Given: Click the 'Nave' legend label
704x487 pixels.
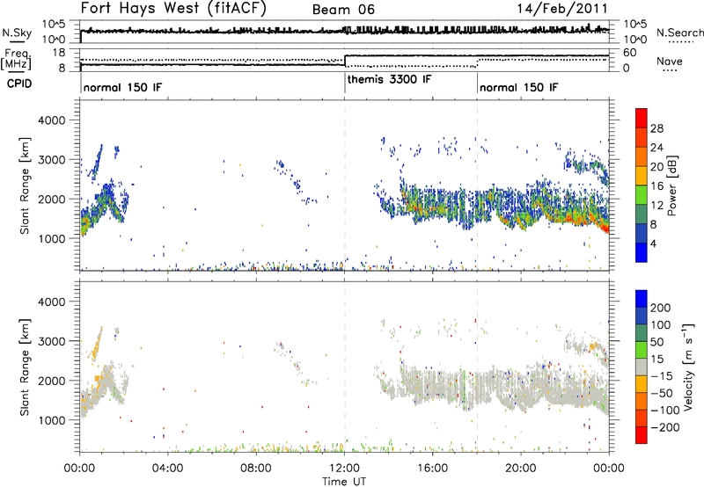Looking at the screenshot, I should (x=670, y=62).
